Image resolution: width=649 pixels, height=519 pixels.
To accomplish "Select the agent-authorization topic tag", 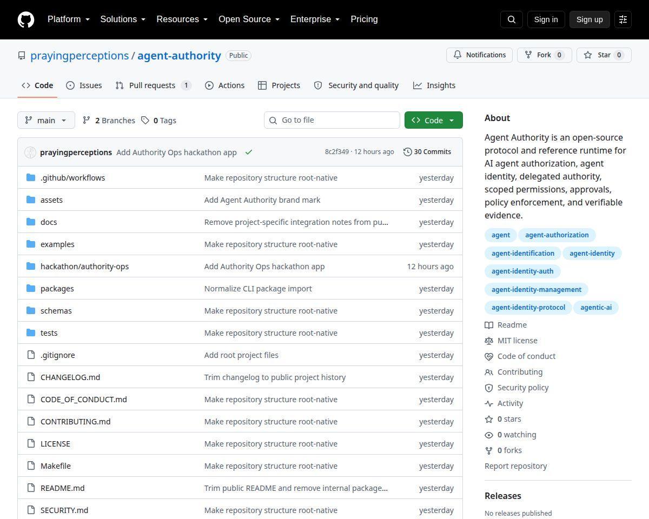I will pos(557,235).
